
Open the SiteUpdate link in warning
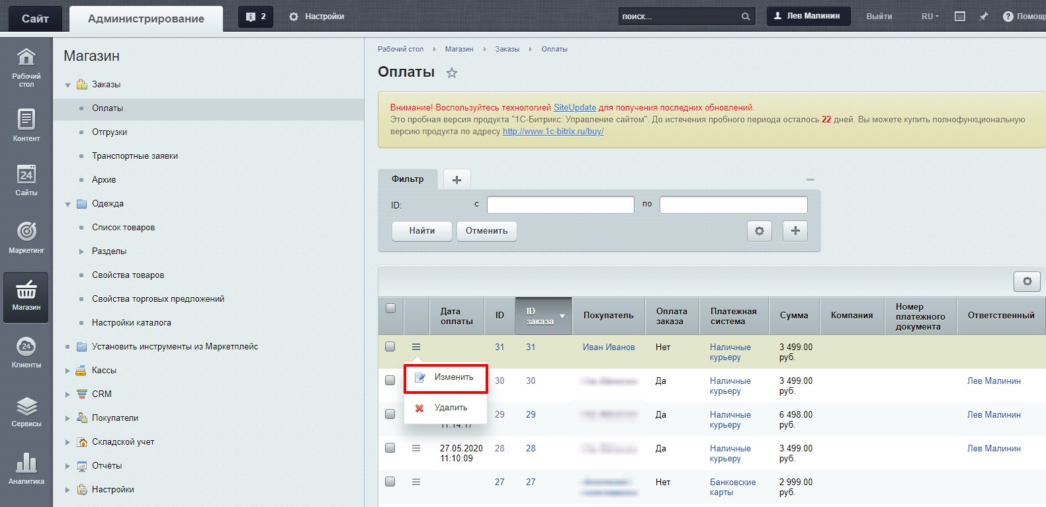tap(575, 107)
